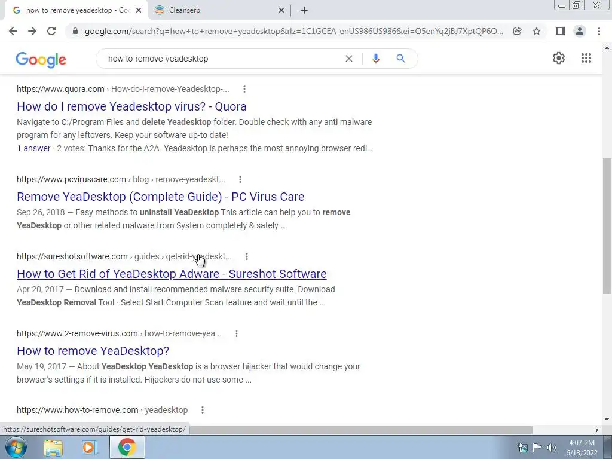This screenshot has height=459, width=612.
Task: Launch Windows Media Player from the taskbar
Action: (x=89, y=447)
